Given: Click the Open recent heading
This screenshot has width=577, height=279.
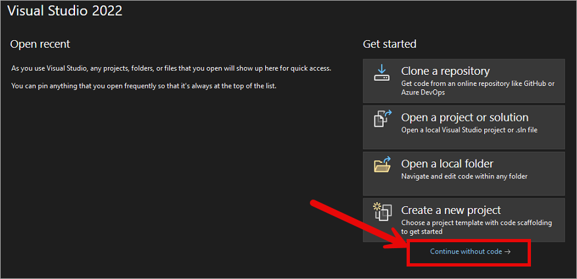Looking at the screenshot, I should 40,45.
